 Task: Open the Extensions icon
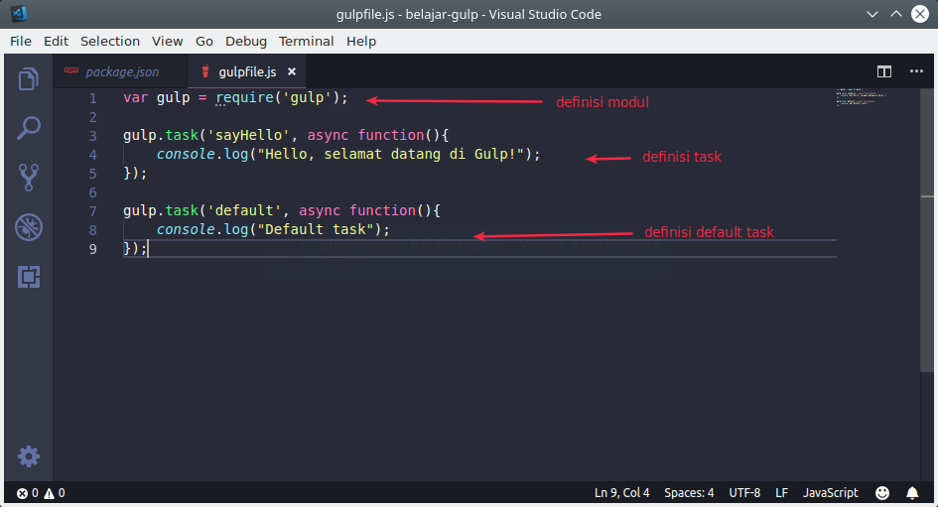tap(28, 277)
